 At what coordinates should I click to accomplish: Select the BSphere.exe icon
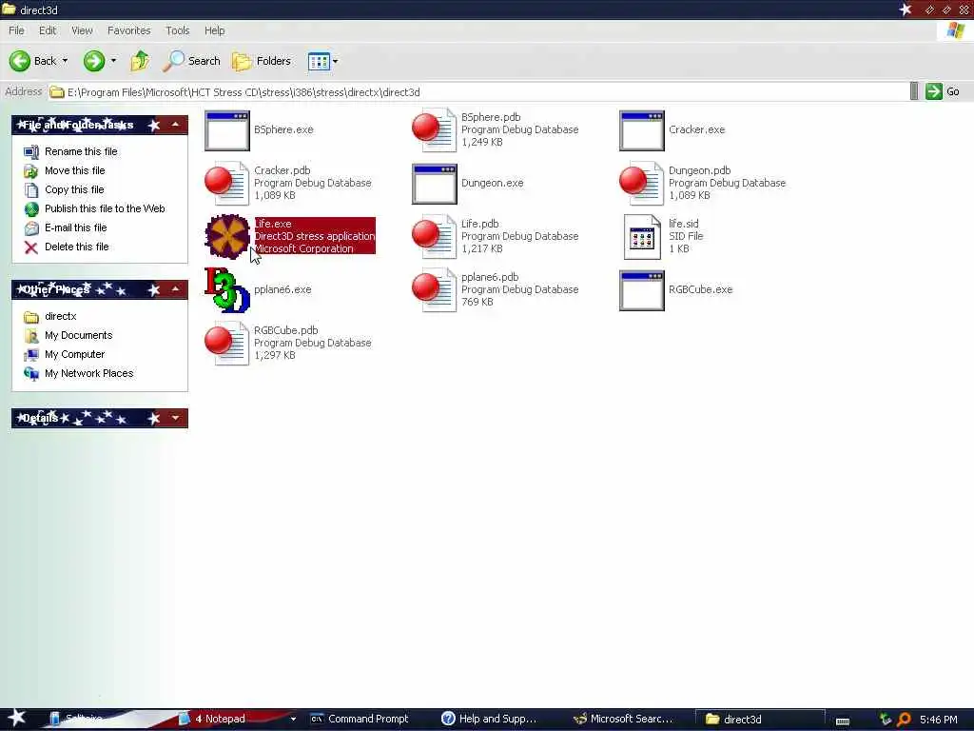click(226, 130)
